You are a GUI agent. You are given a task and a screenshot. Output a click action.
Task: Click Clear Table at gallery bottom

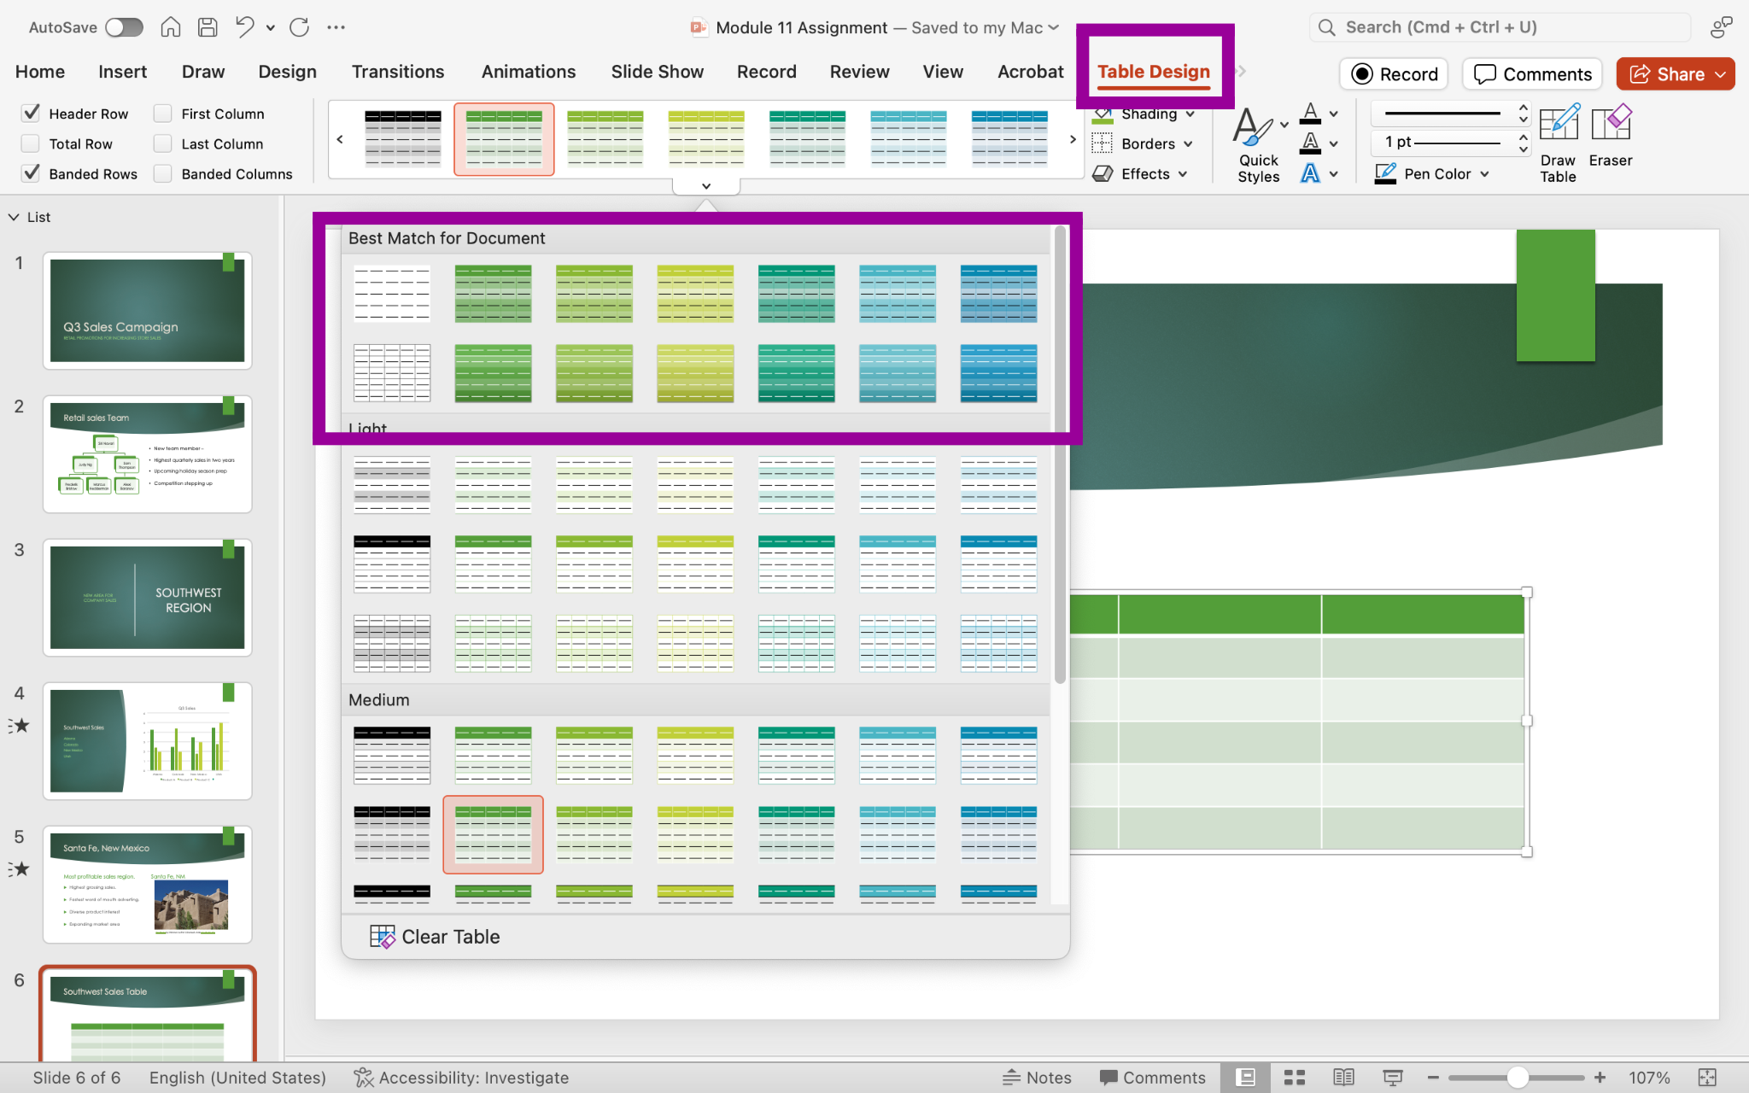[435, 937]
